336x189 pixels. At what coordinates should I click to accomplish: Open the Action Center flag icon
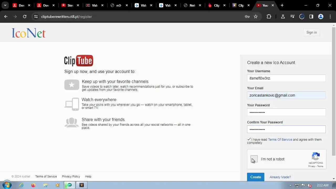(303, 185)
